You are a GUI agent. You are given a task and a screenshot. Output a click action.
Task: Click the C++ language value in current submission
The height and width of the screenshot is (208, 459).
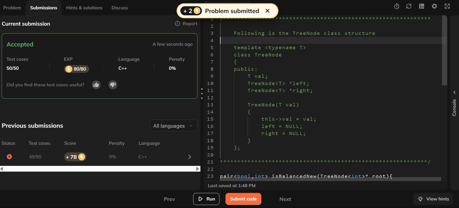click(123, 68)
